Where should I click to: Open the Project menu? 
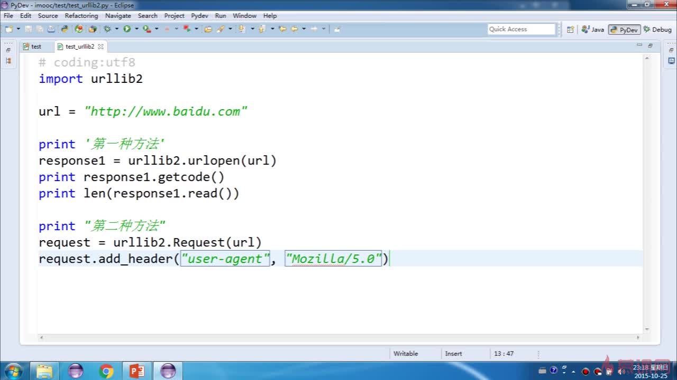pos(174,16)
